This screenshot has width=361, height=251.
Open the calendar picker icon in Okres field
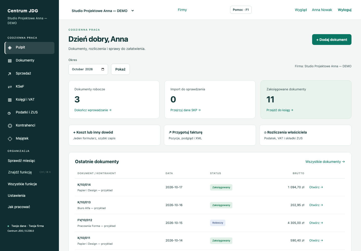click(x=103, y=69)
